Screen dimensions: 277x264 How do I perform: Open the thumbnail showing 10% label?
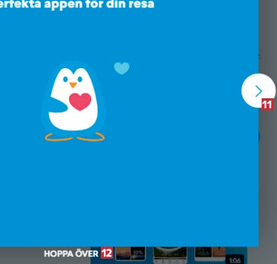130,253
